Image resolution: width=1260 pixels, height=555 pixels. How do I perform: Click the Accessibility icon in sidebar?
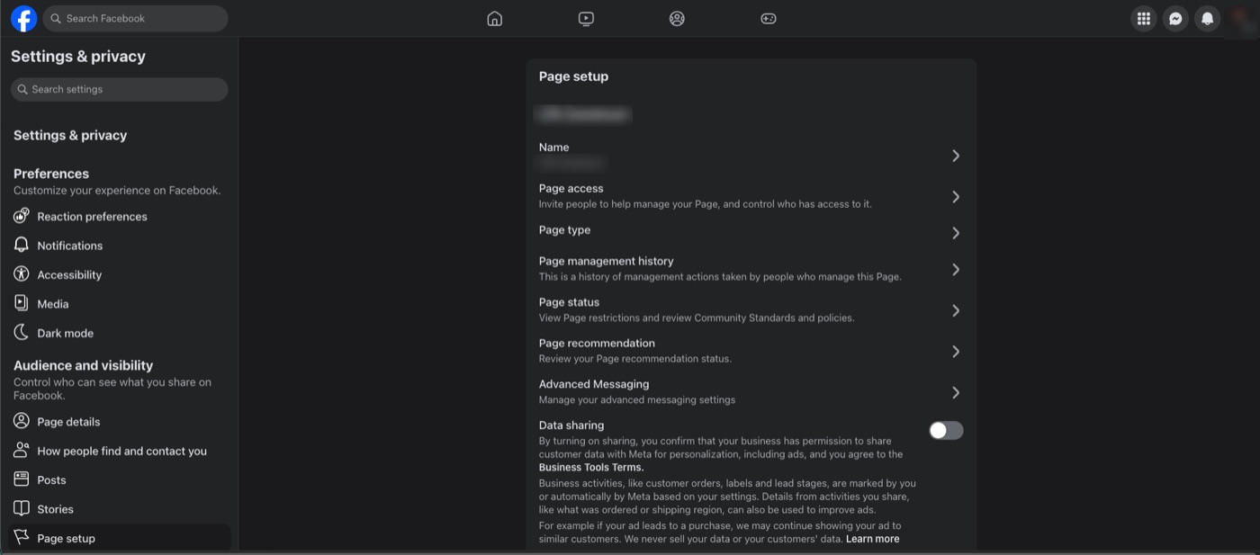pos(22,274)
